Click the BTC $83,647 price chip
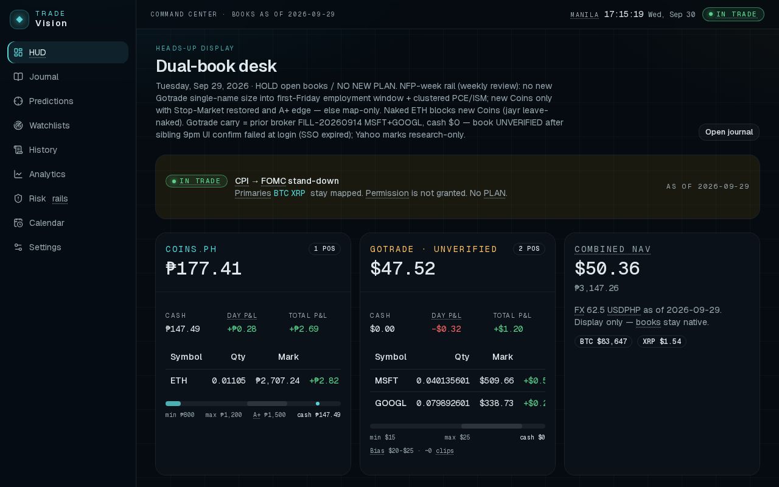 pyautogui.click(x=603, y=342)
